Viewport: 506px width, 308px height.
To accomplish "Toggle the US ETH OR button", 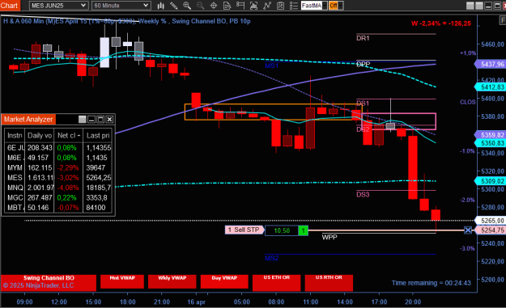I will [x=277, y=283].
